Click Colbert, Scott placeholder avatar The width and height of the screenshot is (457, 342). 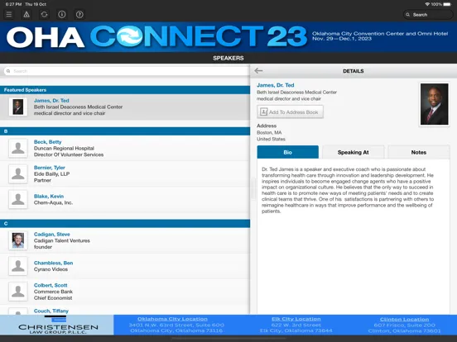(18, 292)
